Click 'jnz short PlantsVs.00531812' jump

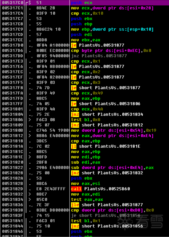pos(107,125)
